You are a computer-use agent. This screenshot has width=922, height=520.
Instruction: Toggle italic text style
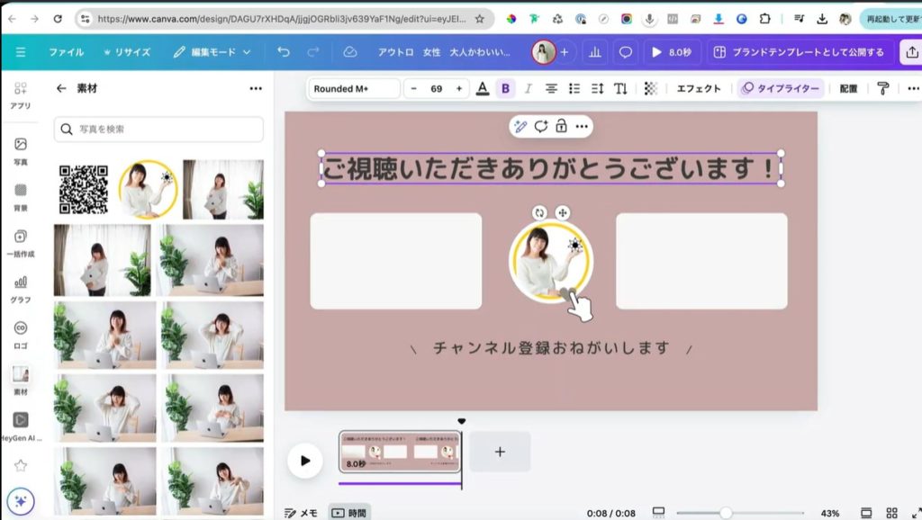(x=528, y=88)
